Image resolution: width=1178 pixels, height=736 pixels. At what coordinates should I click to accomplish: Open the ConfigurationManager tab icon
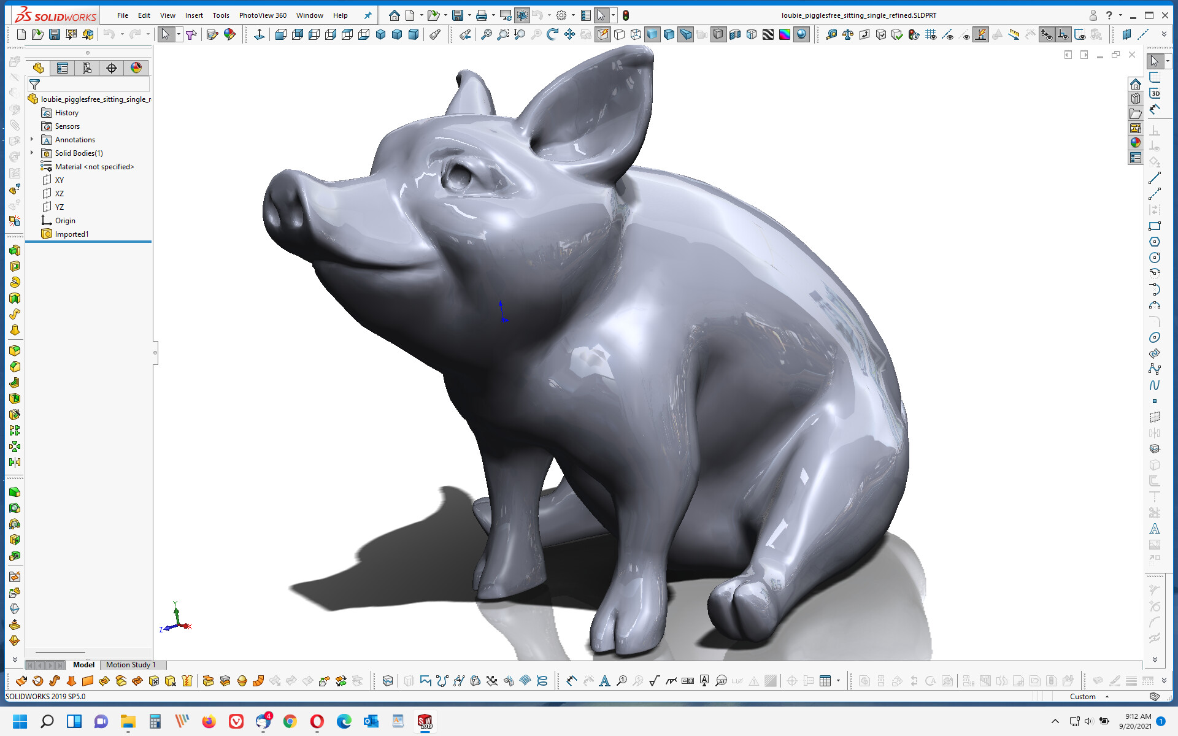[x=87, y=68]
